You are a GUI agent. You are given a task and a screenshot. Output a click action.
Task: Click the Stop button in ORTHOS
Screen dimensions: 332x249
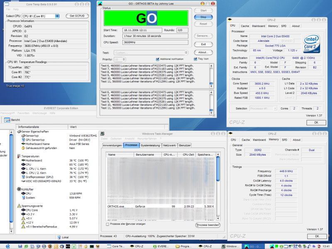203,17
